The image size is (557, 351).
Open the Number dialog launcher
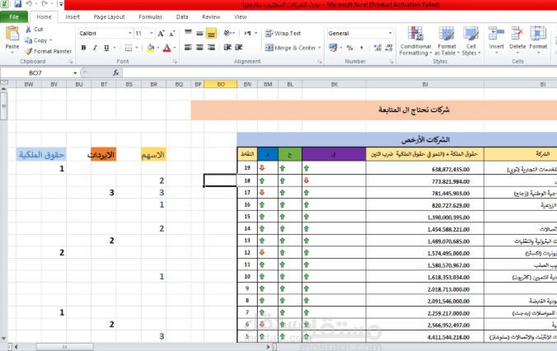391,62
